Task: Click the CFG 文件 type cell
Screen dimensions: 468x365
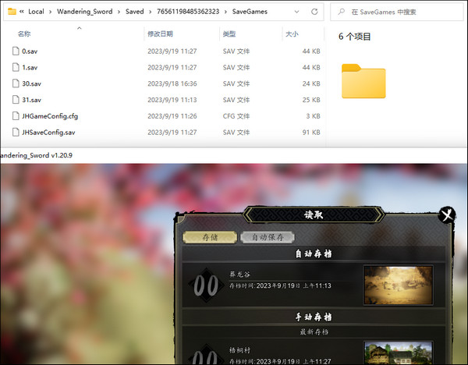Action: tap(236, 116)
